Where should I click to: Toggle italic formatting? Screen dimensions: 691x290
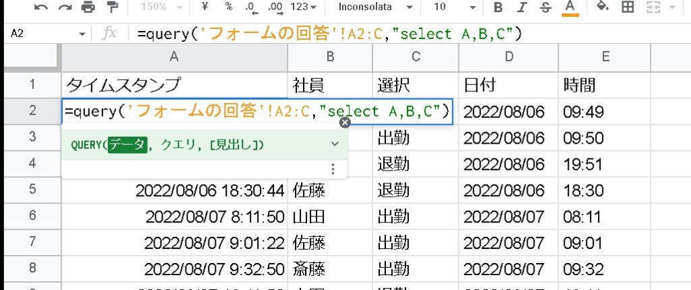[522, 7]
